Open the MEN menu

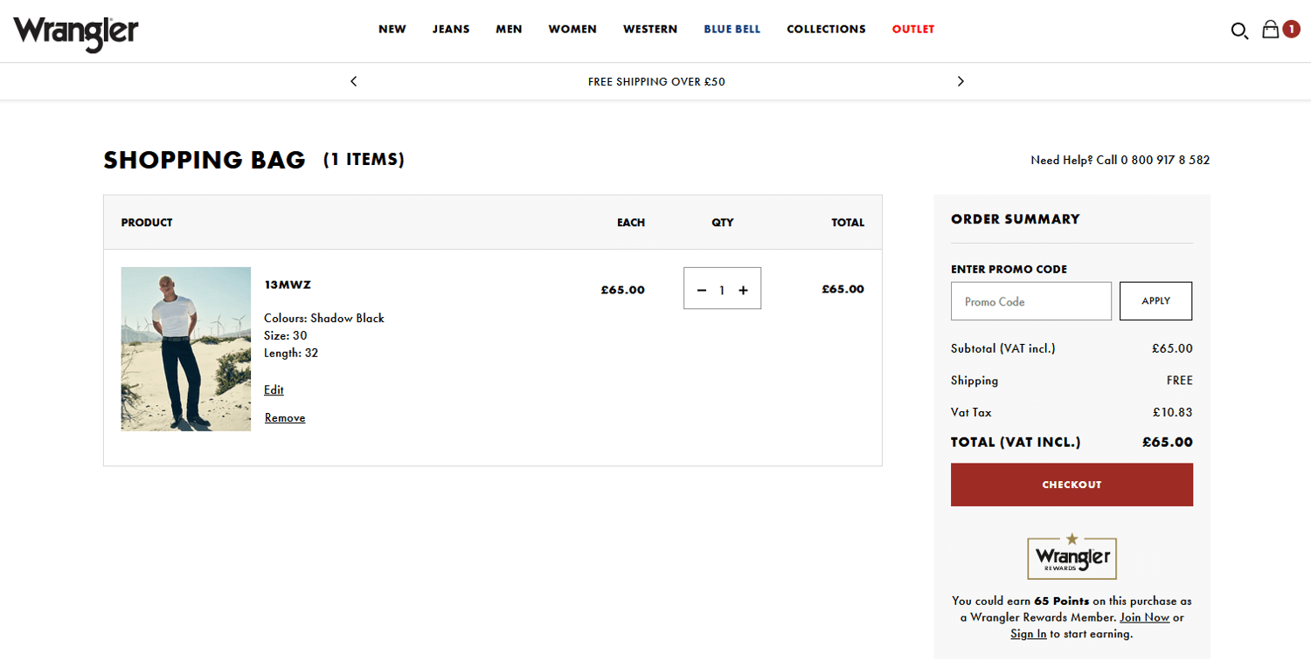[x=509, y=29]
